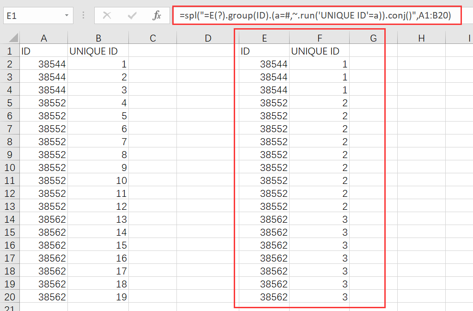Select cell A5 with value 38552
This screenshot has height=311, width=473.
(x=44, y=103)
